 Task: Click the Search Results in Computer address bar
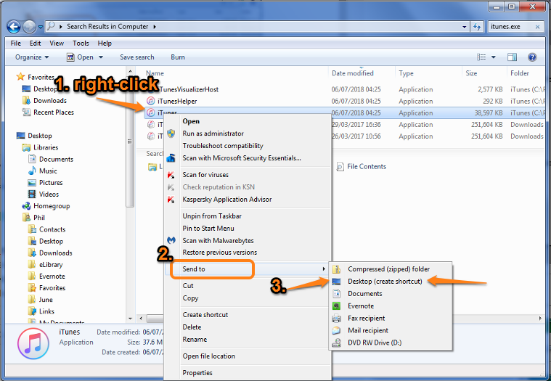(x=256, y=27)
